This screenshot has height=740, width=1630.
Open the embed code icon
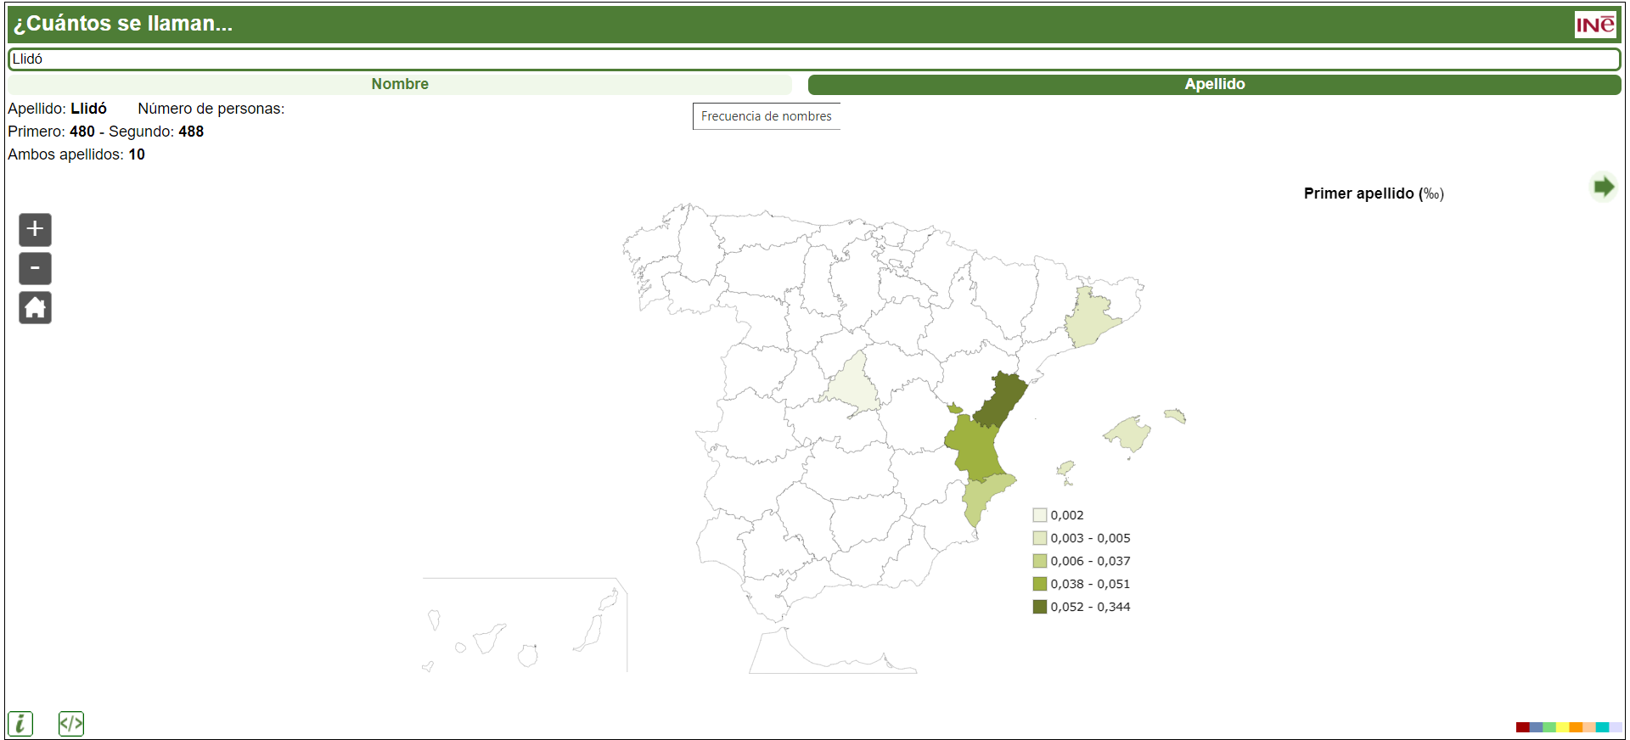click(x=71, y=723)
